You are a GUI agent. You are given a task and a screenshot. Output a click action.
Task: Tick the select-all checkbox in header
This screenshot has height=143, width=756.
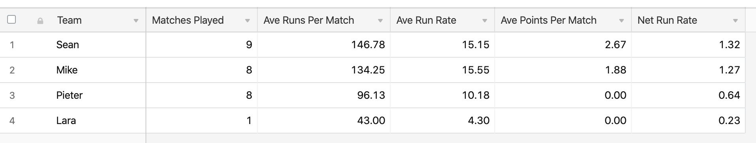(11, 19)
